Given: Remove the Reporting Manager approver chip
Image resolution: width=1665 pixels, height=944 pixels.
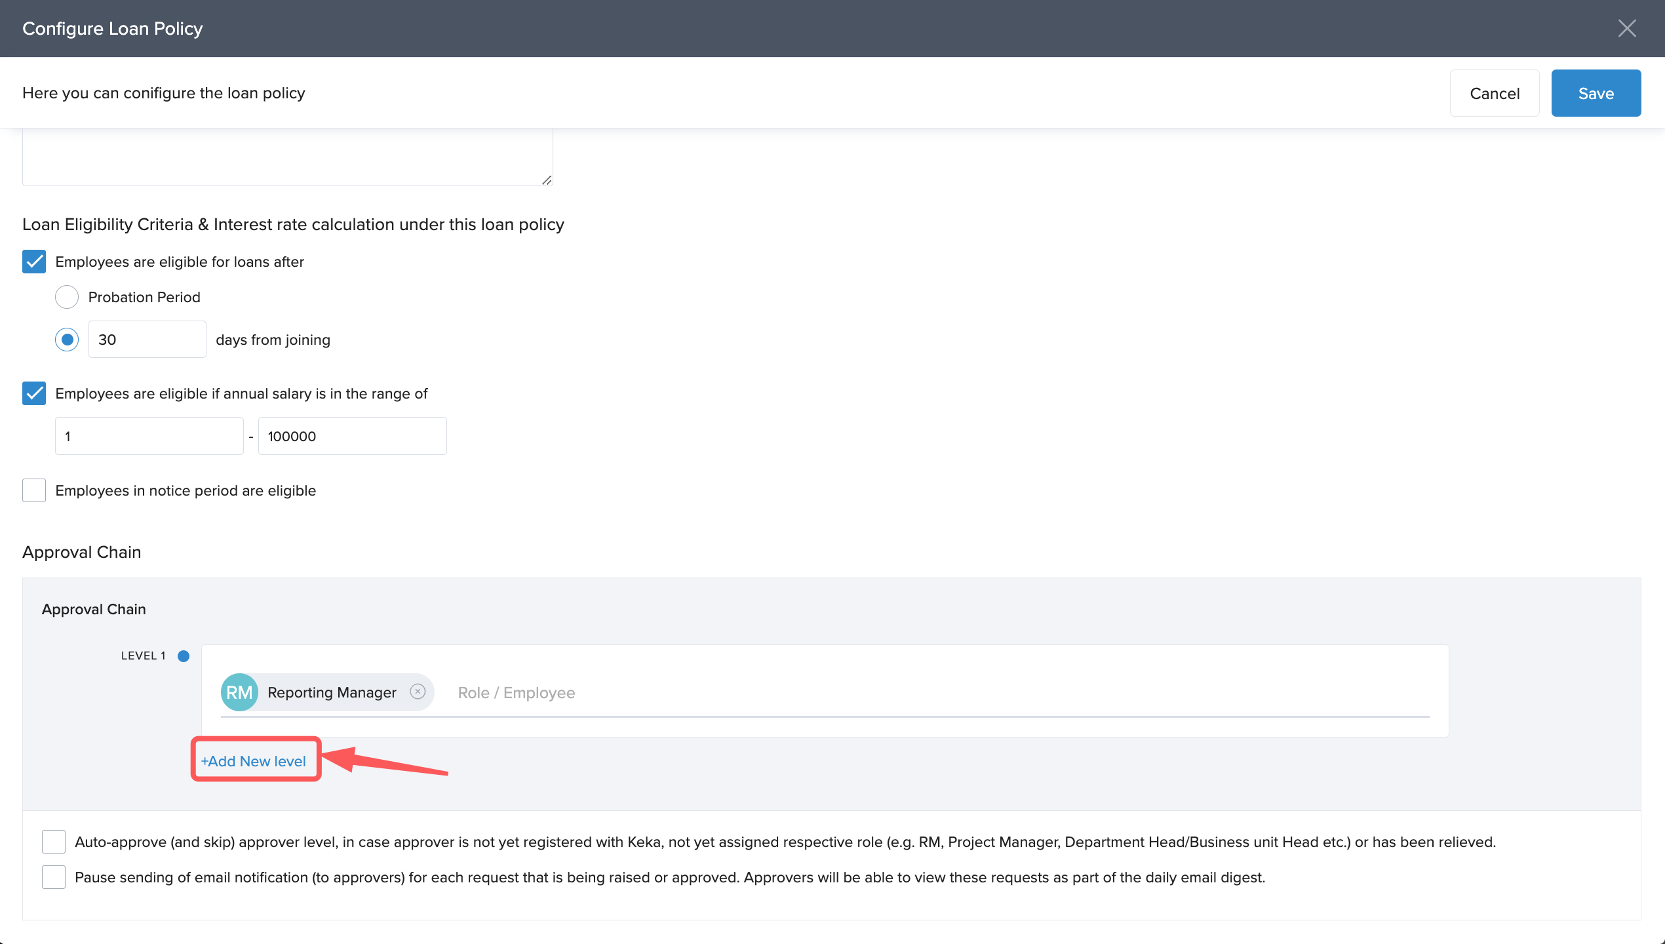Looking at the screenshot, I should click(418, 692).
